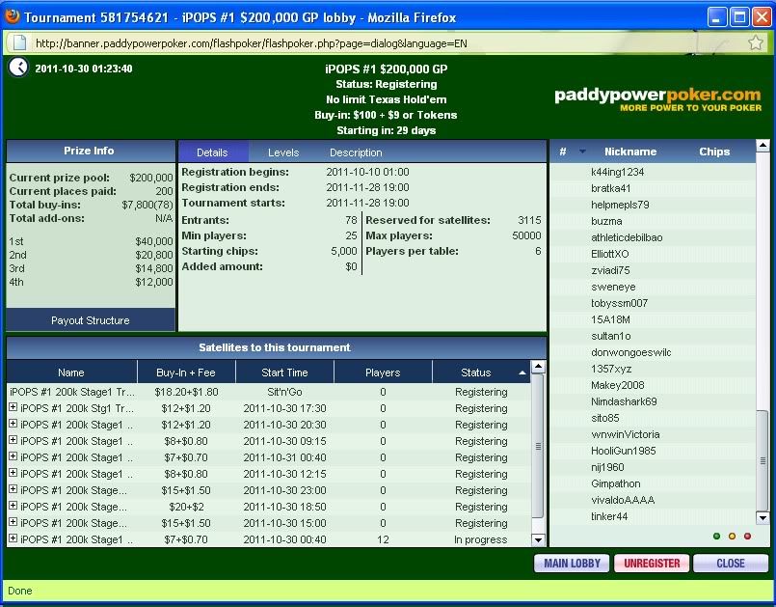
Task: Click the satellites list scrollbar thumb
Action: point(538,446)
